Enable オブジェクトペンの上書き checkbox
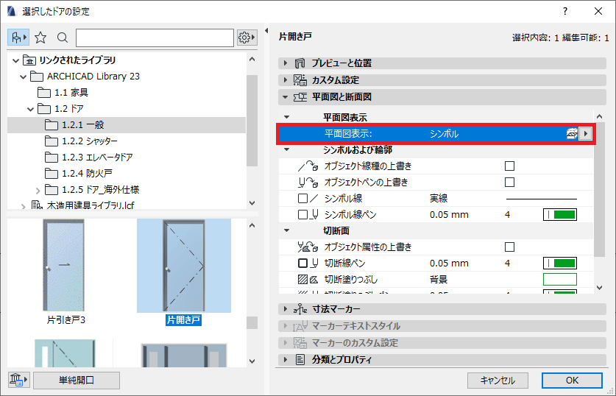616x396 pixels. [509, 183]
